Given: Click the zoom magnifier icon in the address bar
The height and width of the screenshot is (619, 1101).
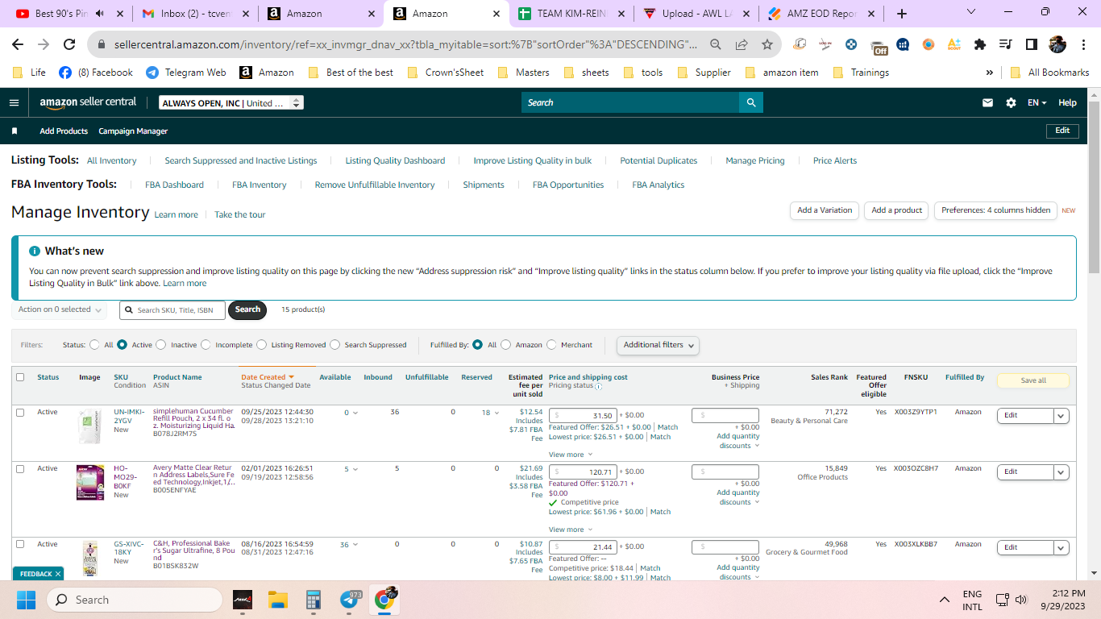Looking at the screenshot, I should [716, 45].
